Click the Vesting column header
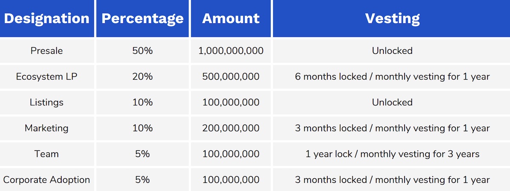 [x=392, y=18]
